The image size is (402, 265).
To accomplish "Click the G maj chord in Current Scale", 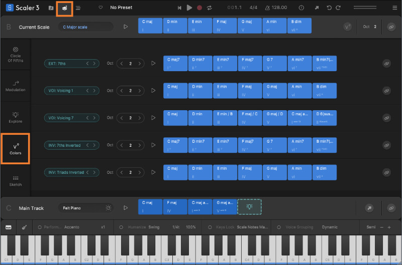I will (x=249, y=26).
